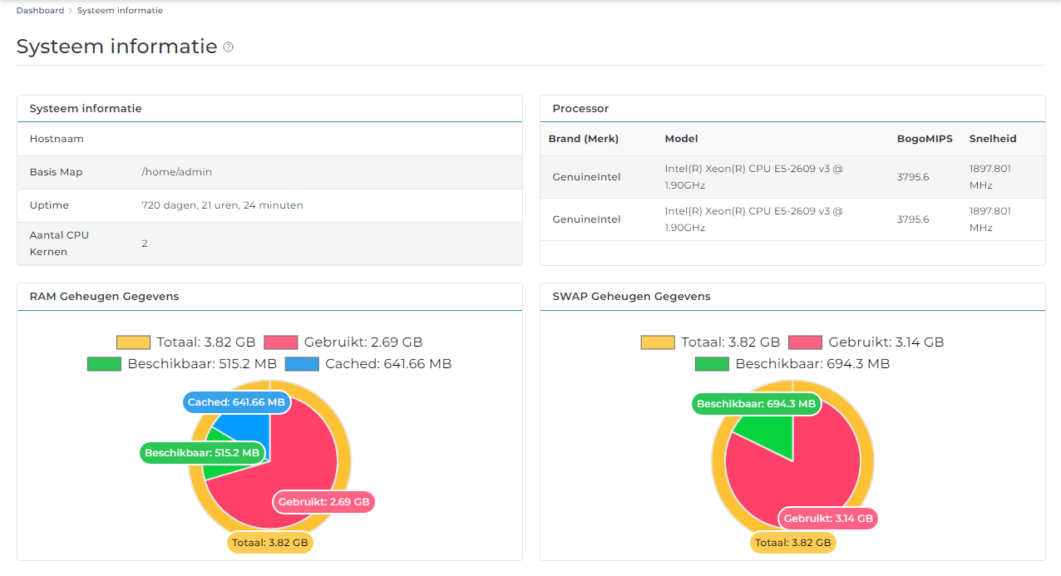The height and width of the screenshot is (576, 1061).
Task: Click the Model column header
Action: pos(681,139)
